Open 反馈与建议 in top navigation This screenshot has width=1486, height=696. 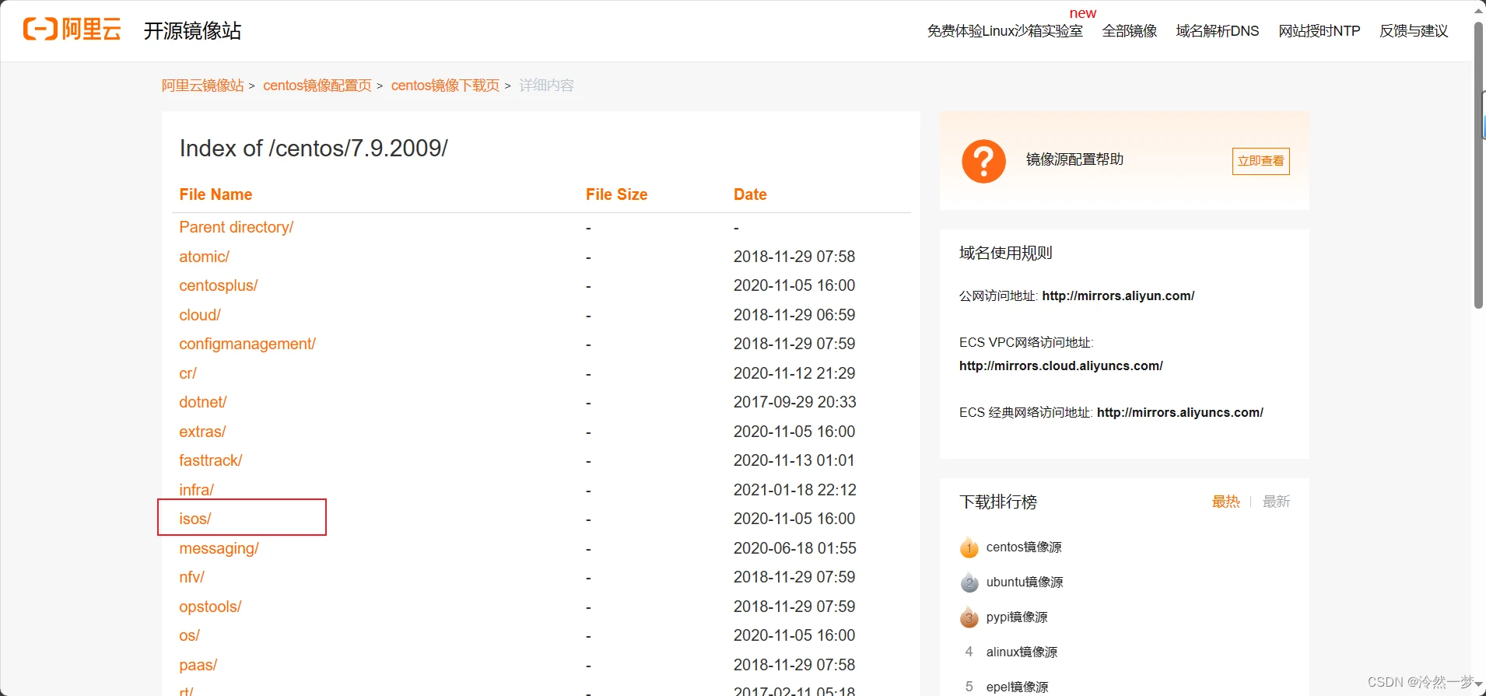pyautogui.click(x=1414, y=31)
